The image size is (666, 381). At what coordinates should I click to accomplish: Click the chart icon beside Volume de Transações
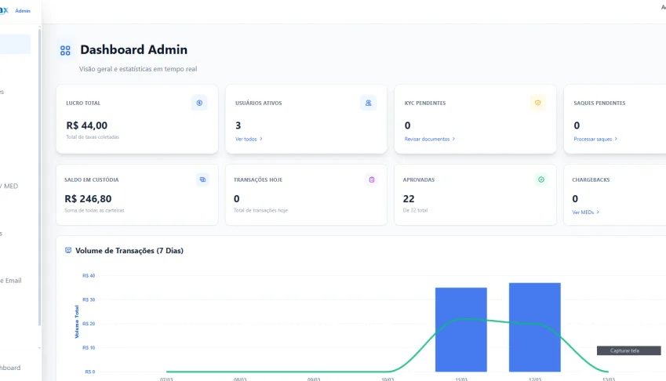pyautogui.click(x=68, y=250)
